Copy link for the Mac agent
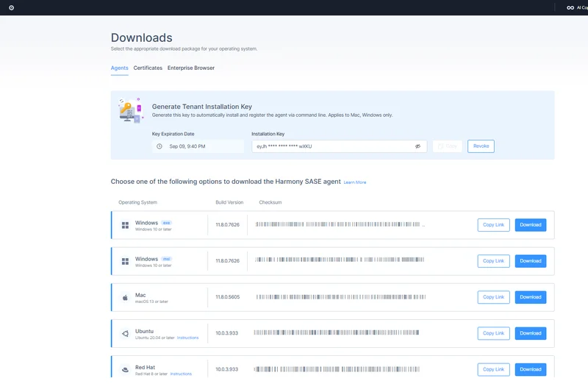The image size is (588, 392). (x=493, y=297)
